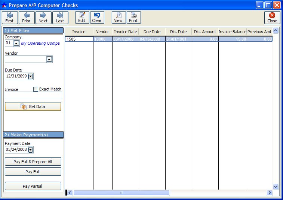Open the Company dropdown arrow

click(16, 43)
